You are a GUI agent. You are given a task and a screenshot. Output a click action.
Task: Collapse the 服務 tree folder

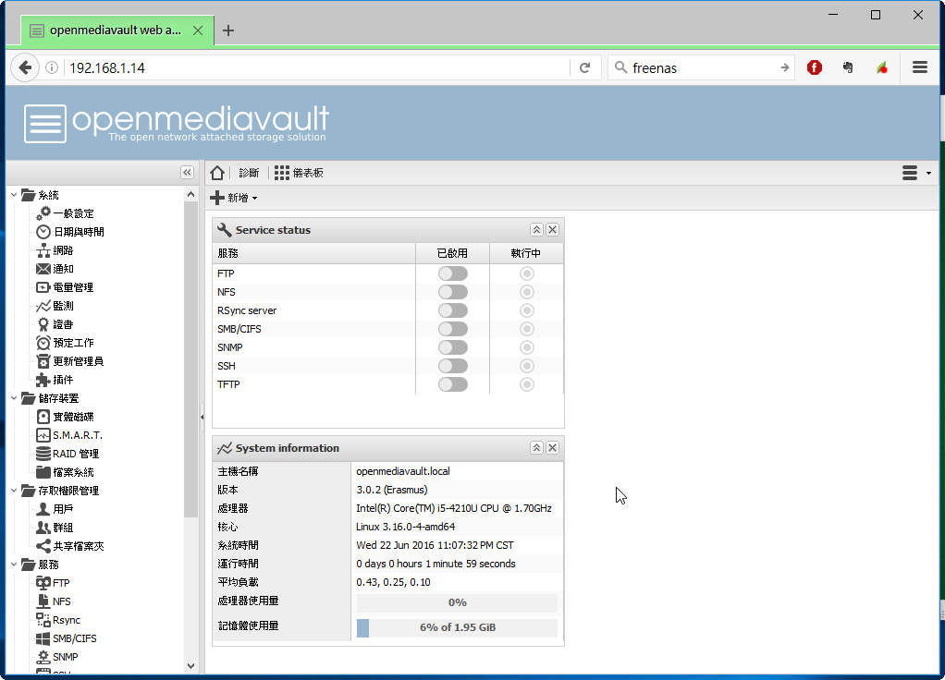(x=14, y=565)
